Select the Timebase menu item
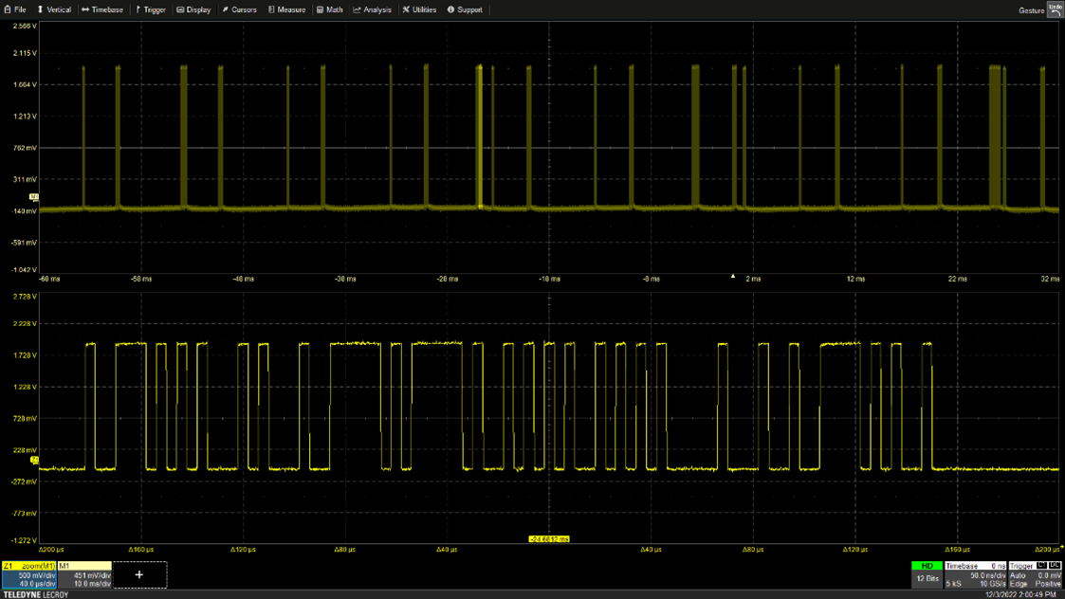 pos(101,9)
